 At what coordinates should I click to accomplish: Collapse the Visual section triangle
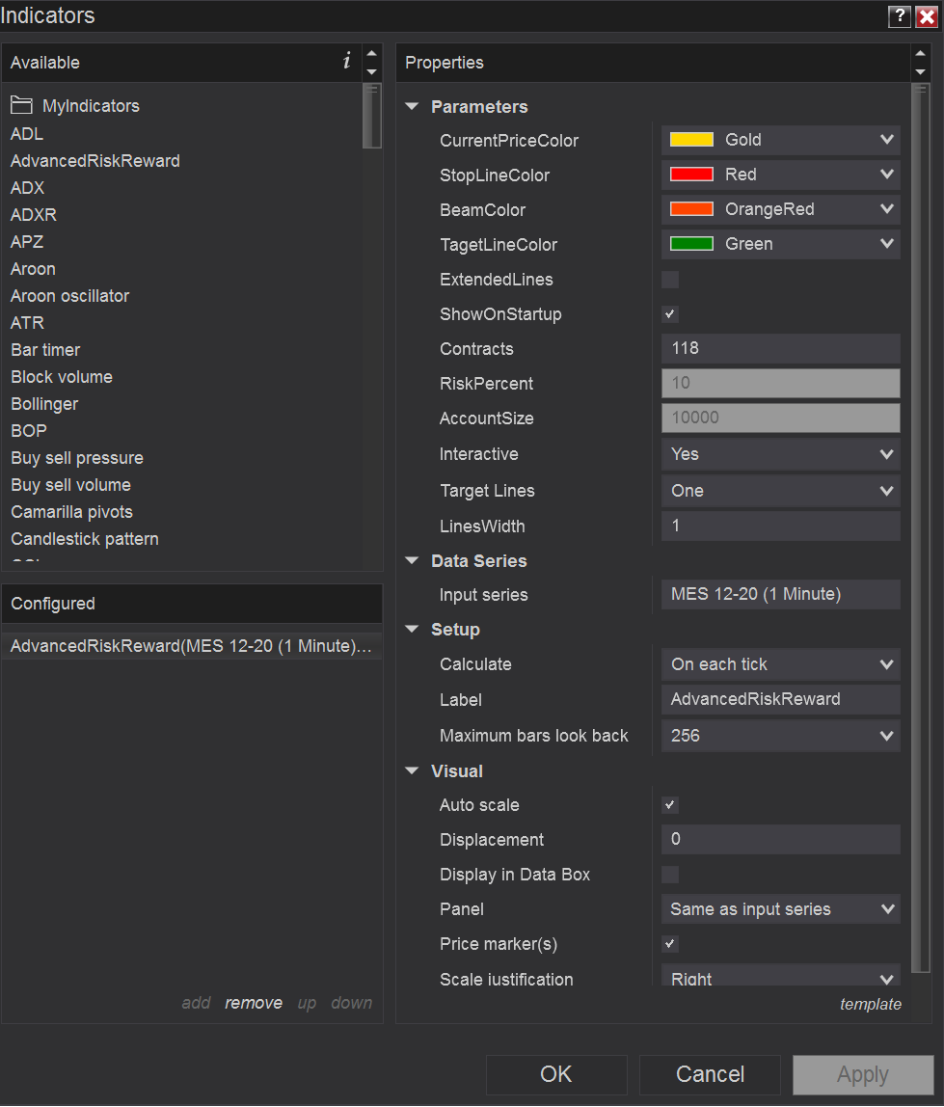413,771
